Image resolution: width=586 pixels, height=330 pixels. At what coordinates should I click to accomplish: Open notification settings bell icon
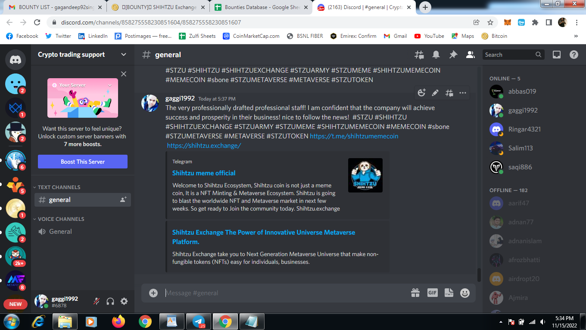point(436,55)
